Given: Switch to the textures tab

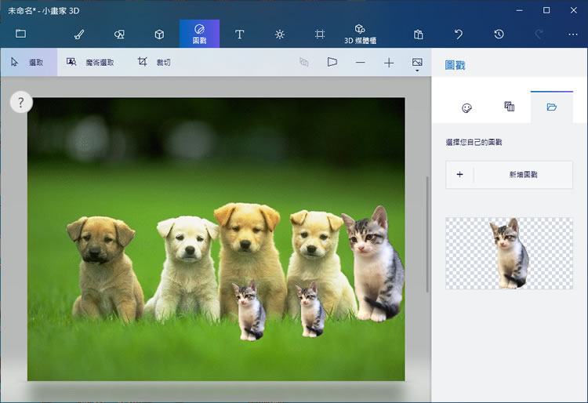Looking at the screenshot, I should point(509,107).
